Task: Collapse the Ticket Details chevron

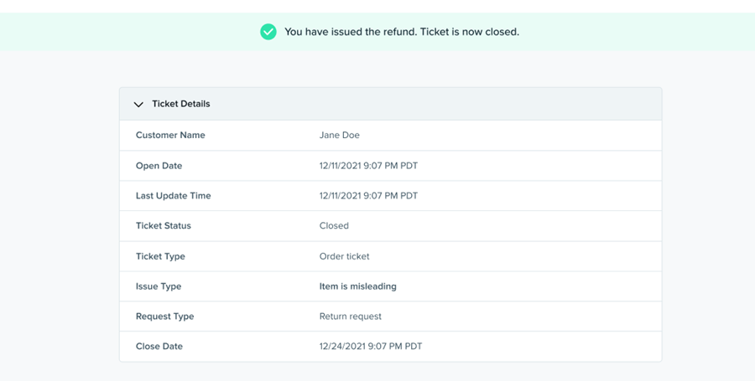Action: 138,105
